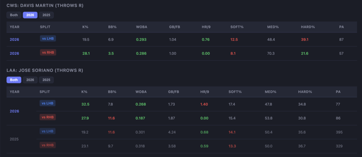This screenshot has height=157, width=362.
Task: Click the 2025 year cell in Soriano's table
Action: pyautogui.click(x=14, y=139)
